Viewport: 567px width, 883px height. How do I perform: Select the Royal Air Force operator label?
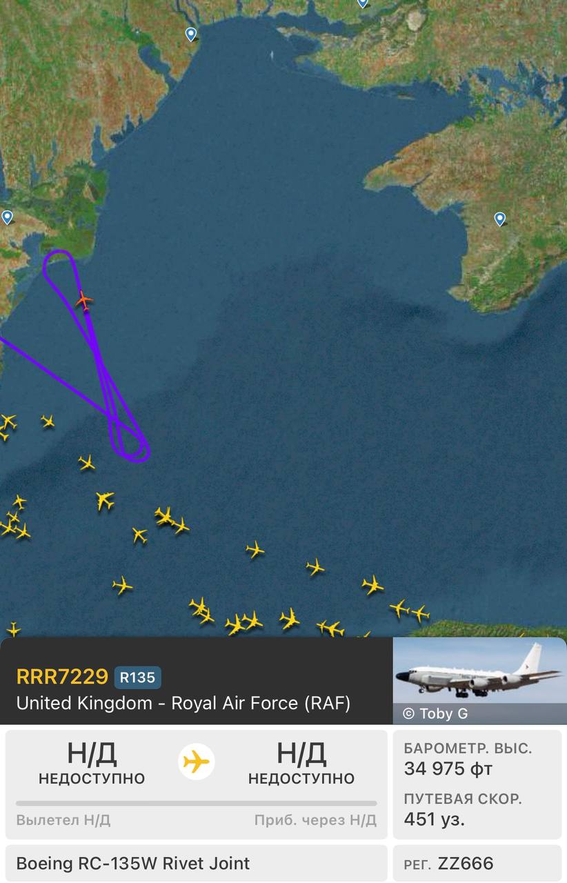point(183,703)
